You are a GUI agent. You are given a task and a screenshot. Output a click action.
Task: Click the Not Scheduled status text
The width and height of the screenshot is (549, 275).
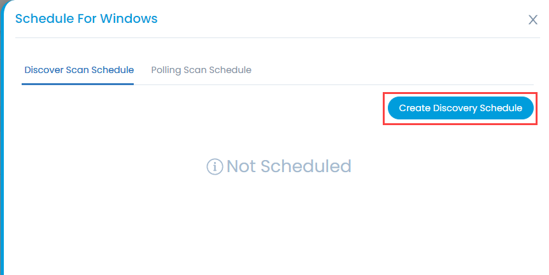(x=289, y=166)
